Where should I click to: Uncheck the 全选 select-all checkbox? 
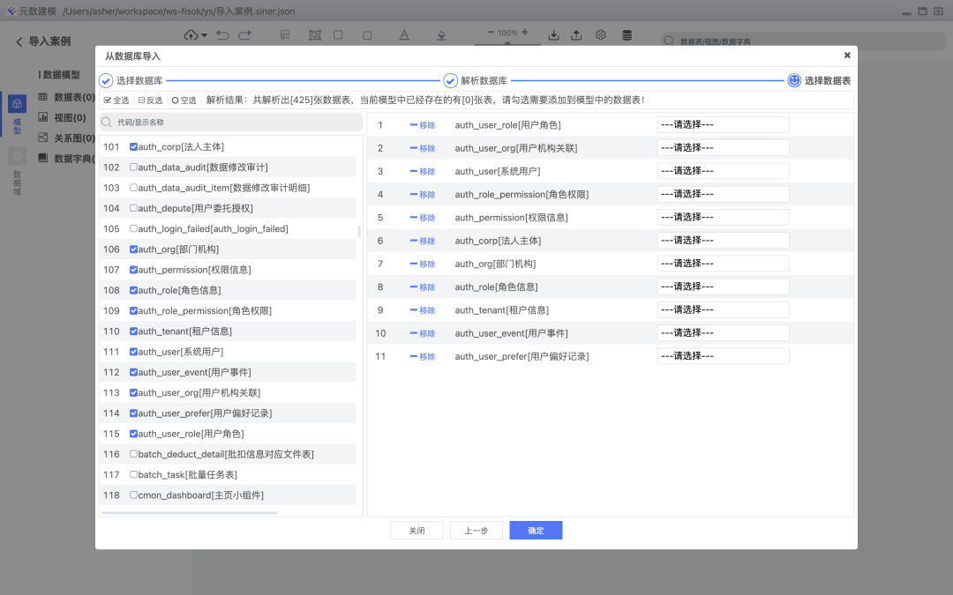coord(111,100)
